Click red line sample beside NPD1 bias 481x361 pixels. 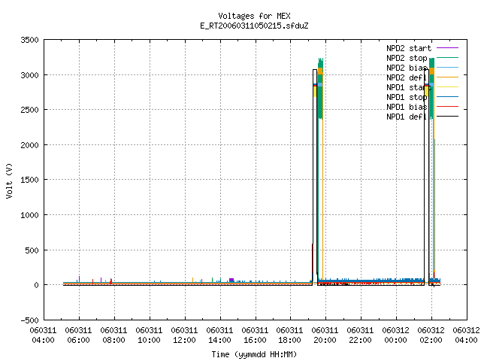click(x=447, y=107)
